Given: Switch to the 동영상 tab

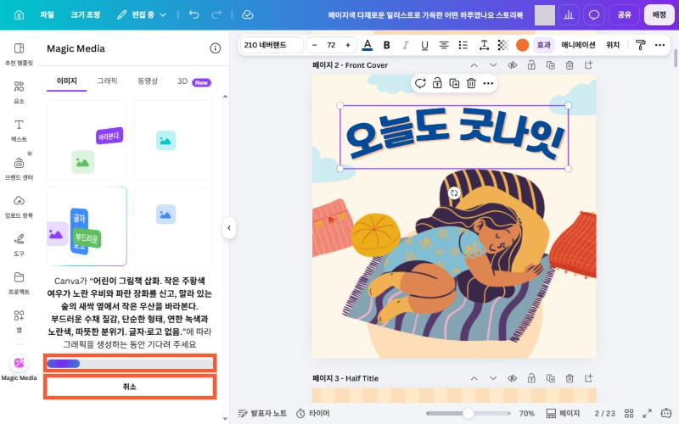Looking at the screenshot, I should pos(148,81).
